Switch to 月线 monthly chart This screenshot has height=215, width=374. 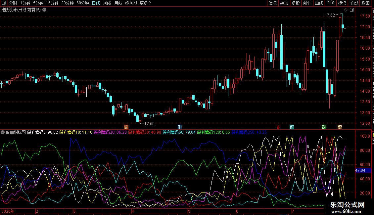pyautogui.click(x=118, y=3)
